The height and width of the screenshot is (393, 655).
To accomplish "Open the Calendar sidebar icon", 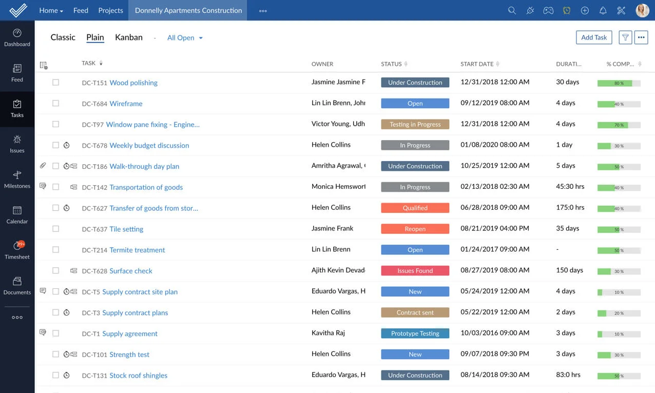I will click(17, 214).
